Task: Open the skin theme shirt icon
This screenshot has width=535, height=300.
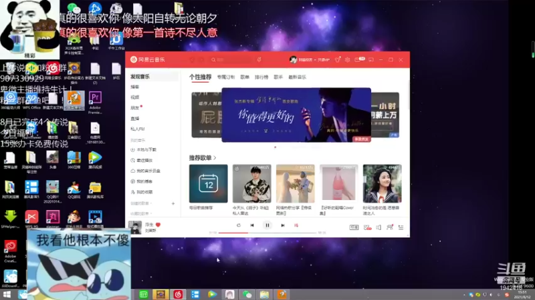Action: point(338,59)
